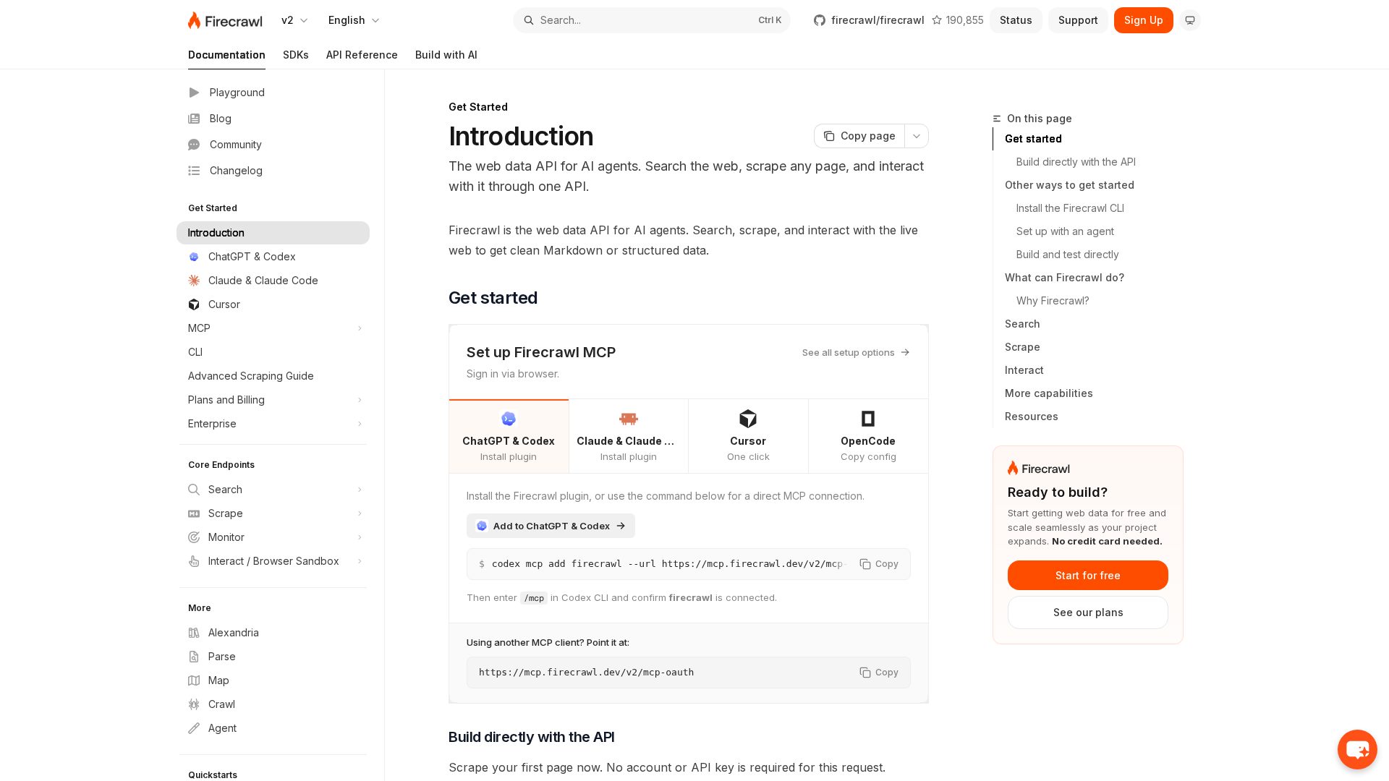The image size is (1389, 781).
Task: Click Add to ChatGPT & Codex button
Action: pos(551,526)
